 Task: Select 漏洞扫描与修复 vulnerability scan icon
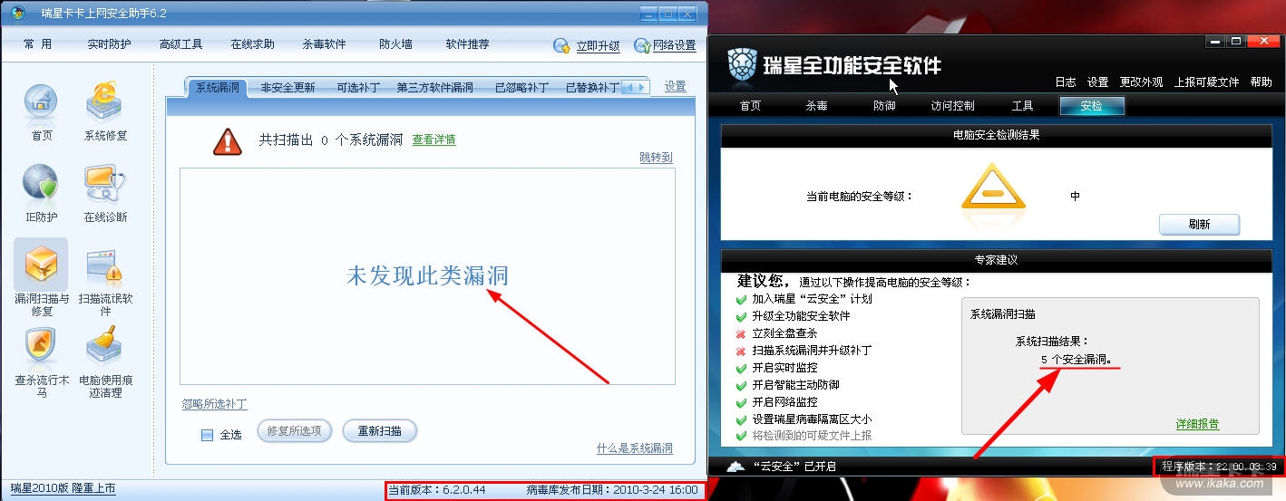click(x=41, y=265)
